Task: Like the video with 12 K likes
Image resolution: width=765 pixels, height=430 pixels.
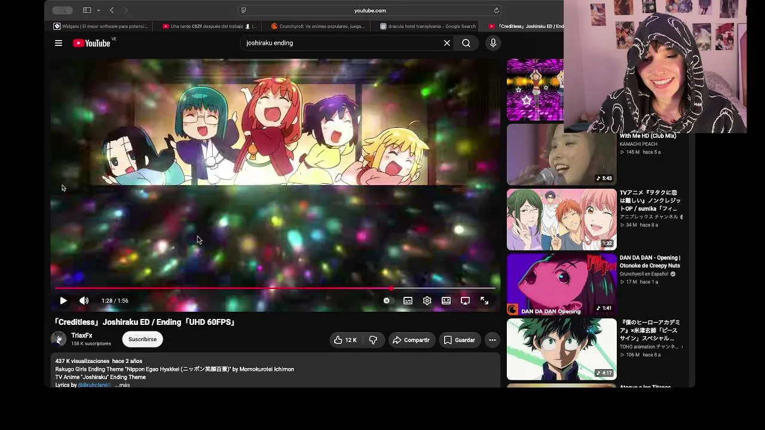Action: click(345, 340)
